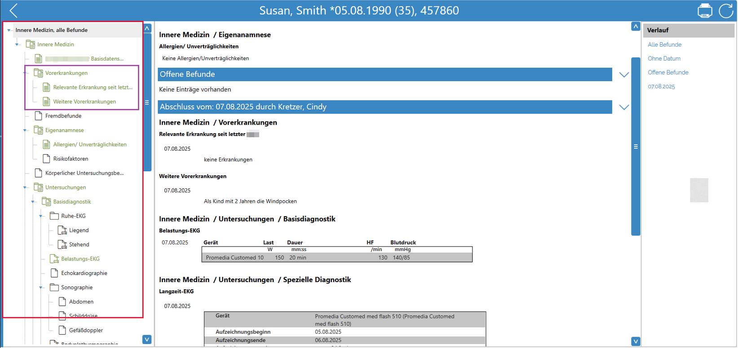This screenshot has width=738, height=348.
Task: Filter Verlauf by Ohne Datum
Action: tap(664, 58)
